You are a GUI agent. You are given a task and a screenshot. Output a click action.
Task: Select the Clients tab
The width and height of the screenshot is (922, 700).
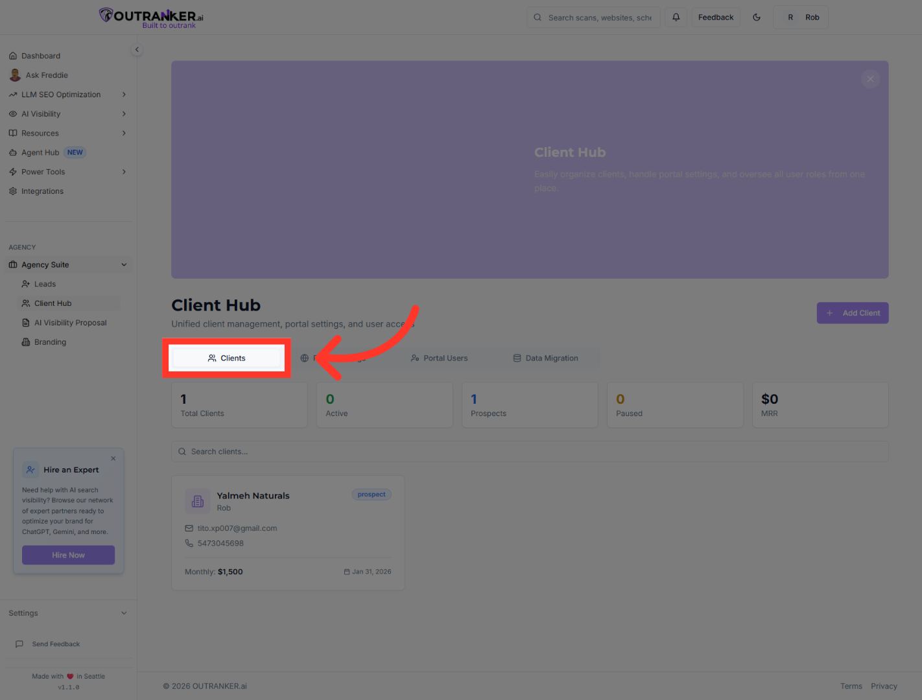click(x=227, y=358)
